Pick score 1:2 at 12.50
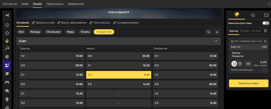 [186, 75]
